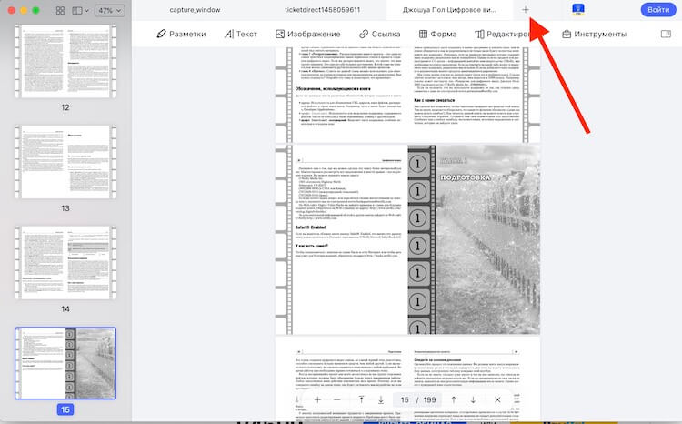682x424 pixels.
Task: Open the sidebar layout dropdown
Action: coord(82,10)
